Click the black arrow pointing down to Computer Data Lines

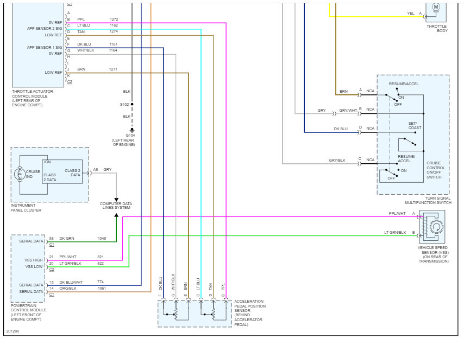click(116, 200)
